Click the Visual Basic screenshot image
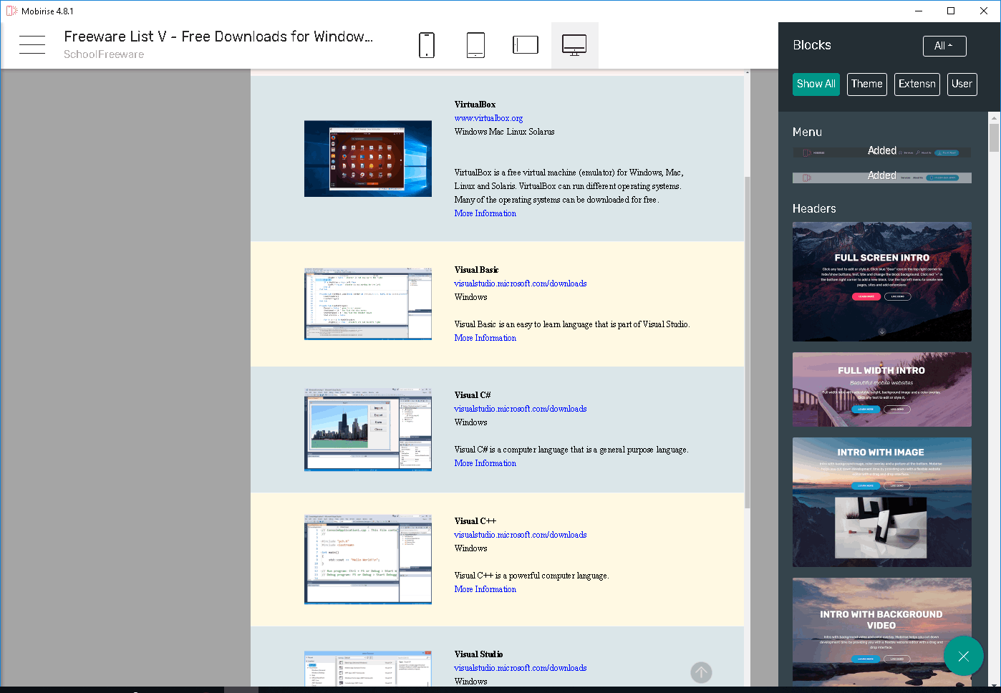This screenshot has width=1001, height=693. (x=368, y=304)
